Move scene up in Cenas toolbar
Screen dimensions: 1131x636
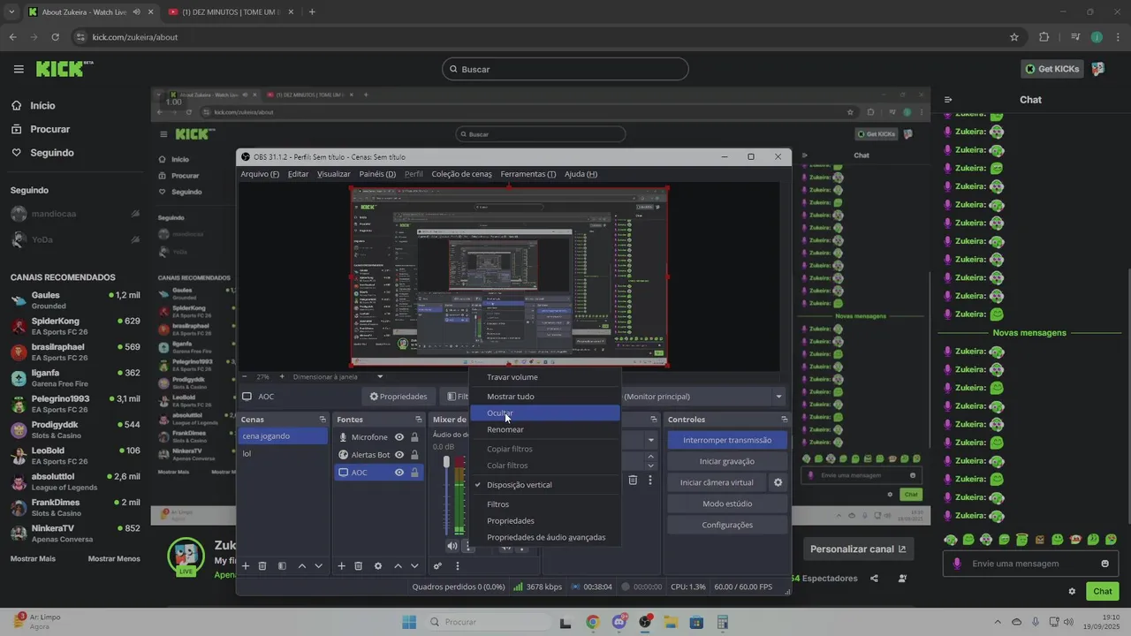(x=302, y=566)
